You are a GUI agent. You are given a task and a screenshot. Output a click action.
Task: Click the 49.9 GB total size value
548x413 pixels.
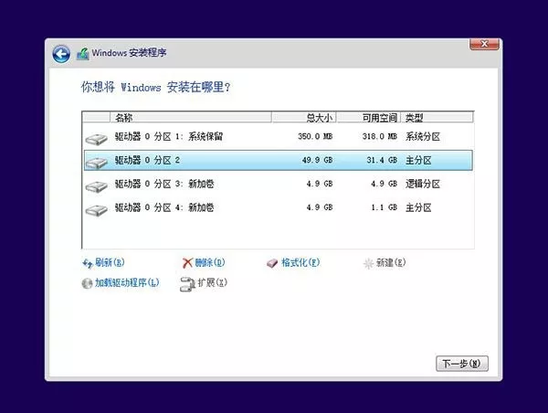pyautogui.click(x=317, y=160)
